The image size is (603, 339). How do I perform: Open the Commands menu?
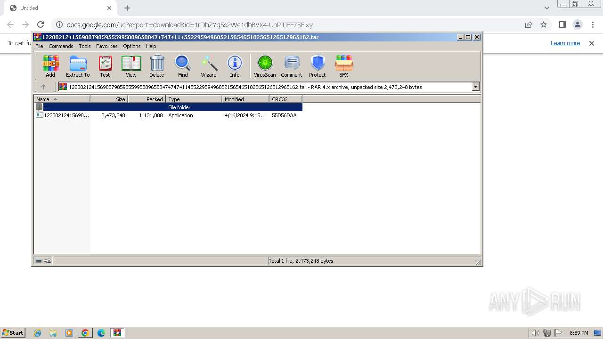(61, 46)
